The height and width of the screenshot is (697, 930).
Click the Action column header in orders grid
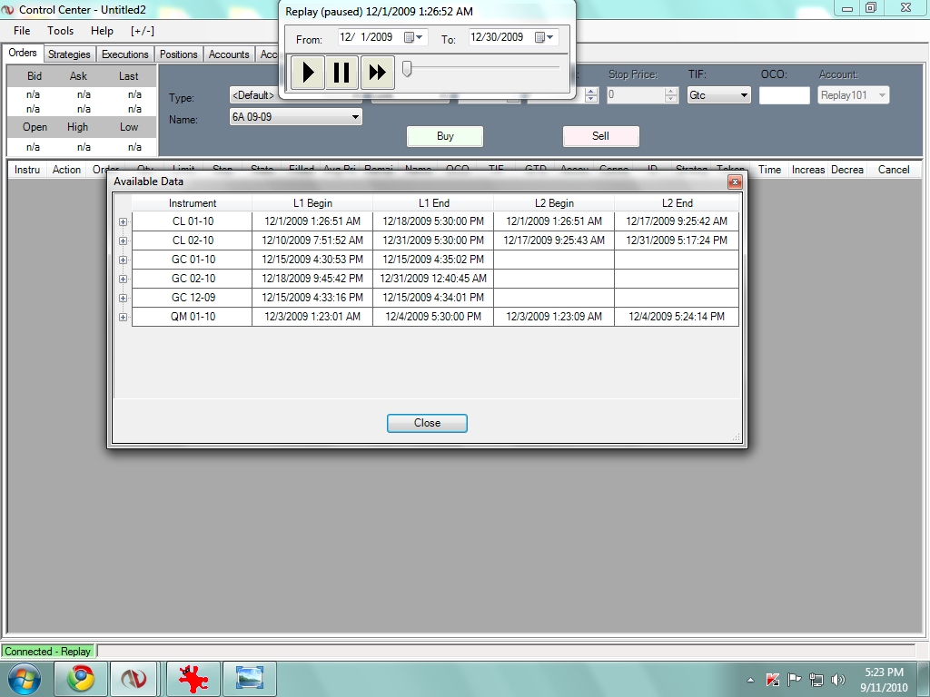[x=66, y=170]
